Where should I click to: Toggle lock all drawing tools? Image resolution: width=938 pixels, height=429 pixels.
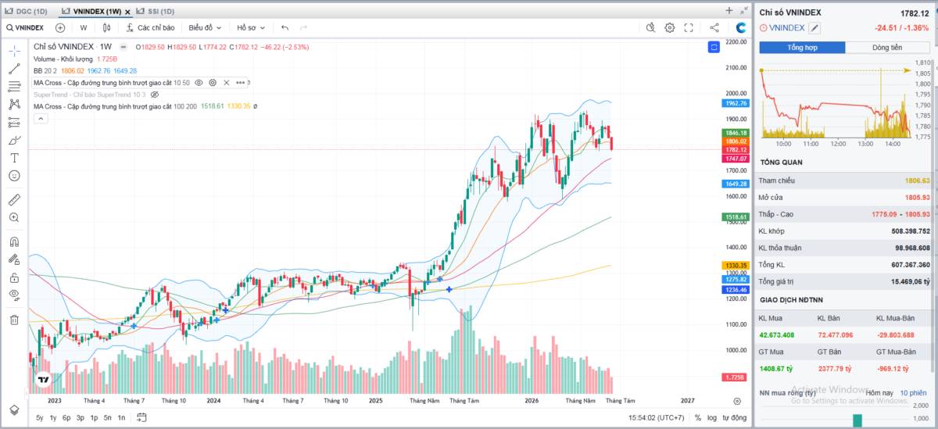tap(14, 277)
